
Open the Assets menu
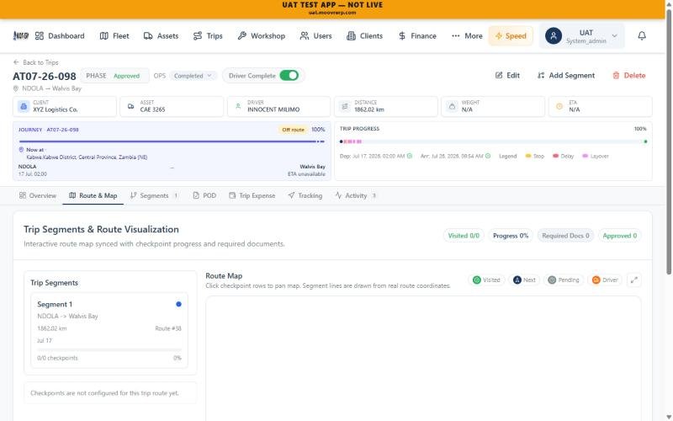click(161, 36)
